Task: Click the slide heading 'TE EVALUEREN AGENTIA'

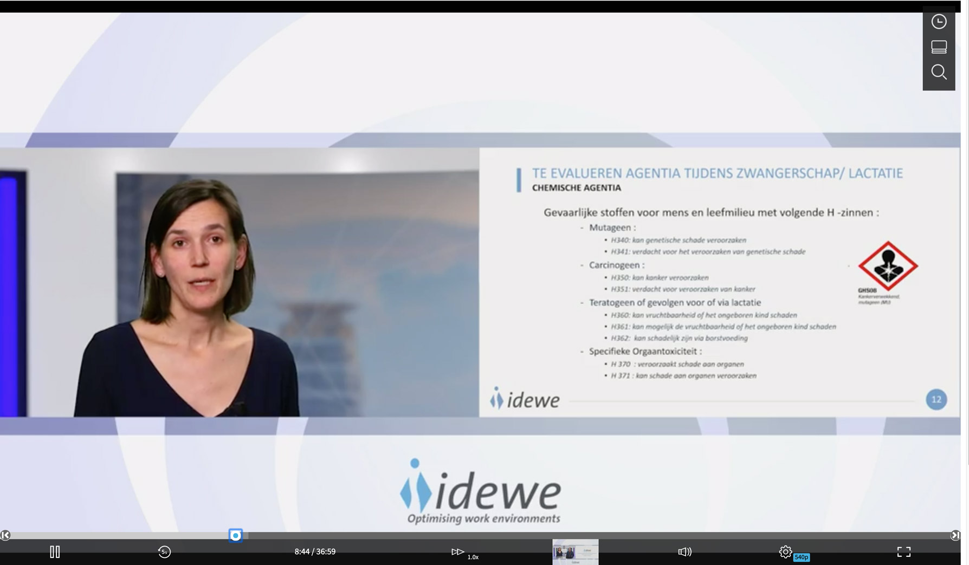Action: click(717, 173)
